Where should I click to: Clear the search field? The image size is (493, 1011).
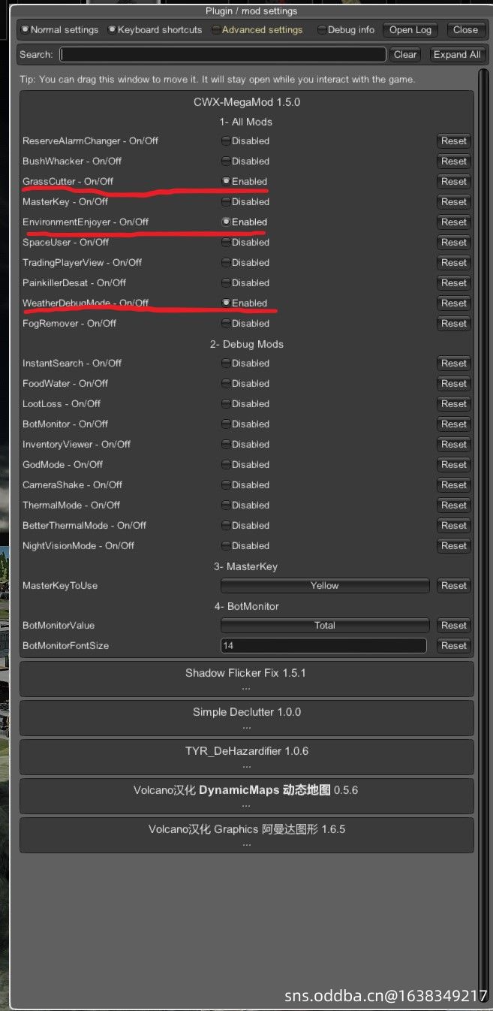coord(405,54)
